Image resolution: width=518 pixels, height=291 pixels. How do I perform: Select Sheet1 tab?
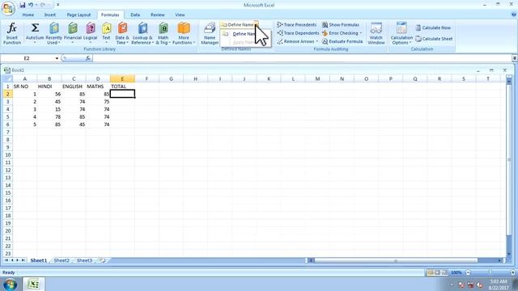(39, 260)
